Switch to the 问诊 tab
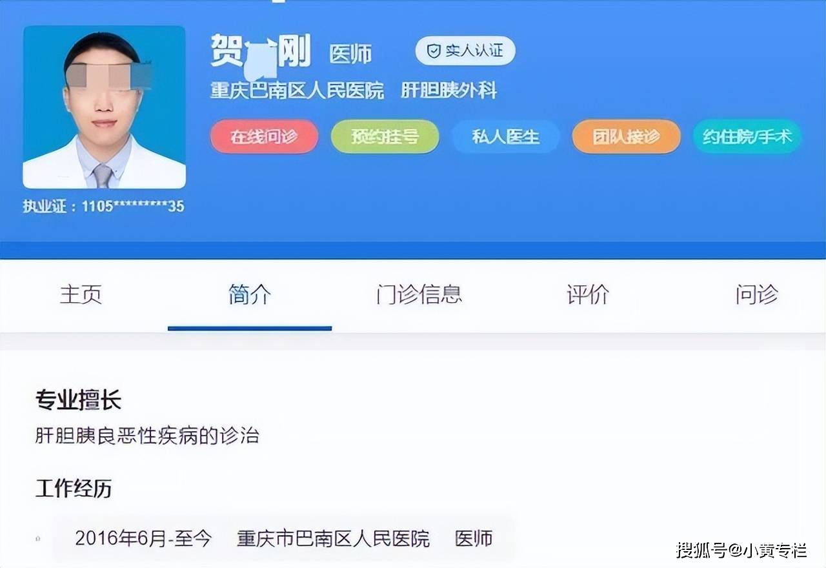 pyautogui.click(x=757, y=294)
